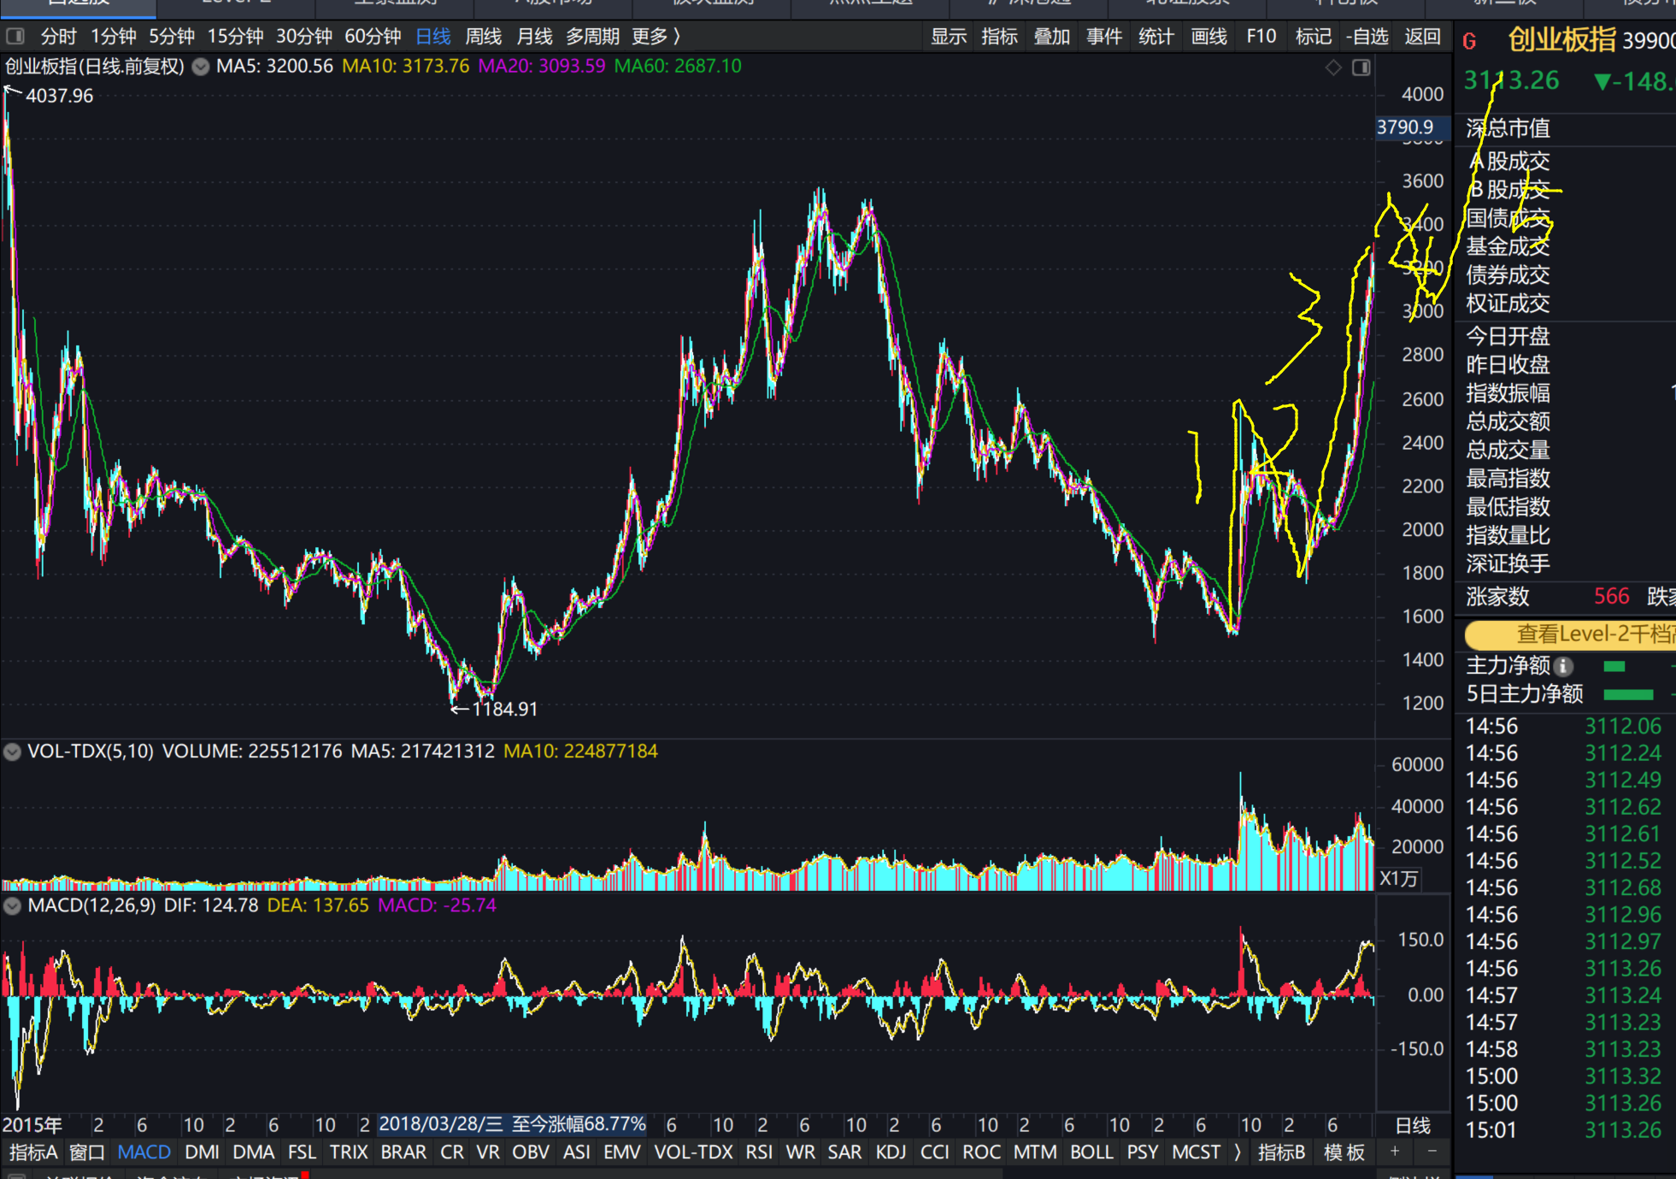The image size is (1676, 1179).
Task: Click the 叠加 overlay button
Action: 1051,37
